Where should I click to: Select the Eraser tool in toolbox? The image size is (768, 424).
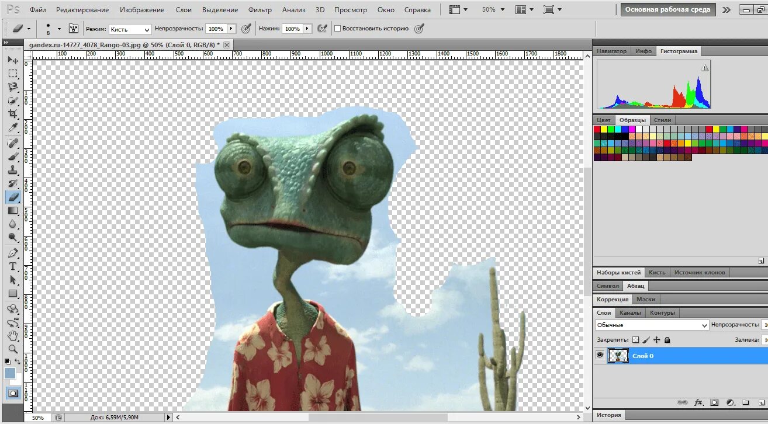point(13,197)
